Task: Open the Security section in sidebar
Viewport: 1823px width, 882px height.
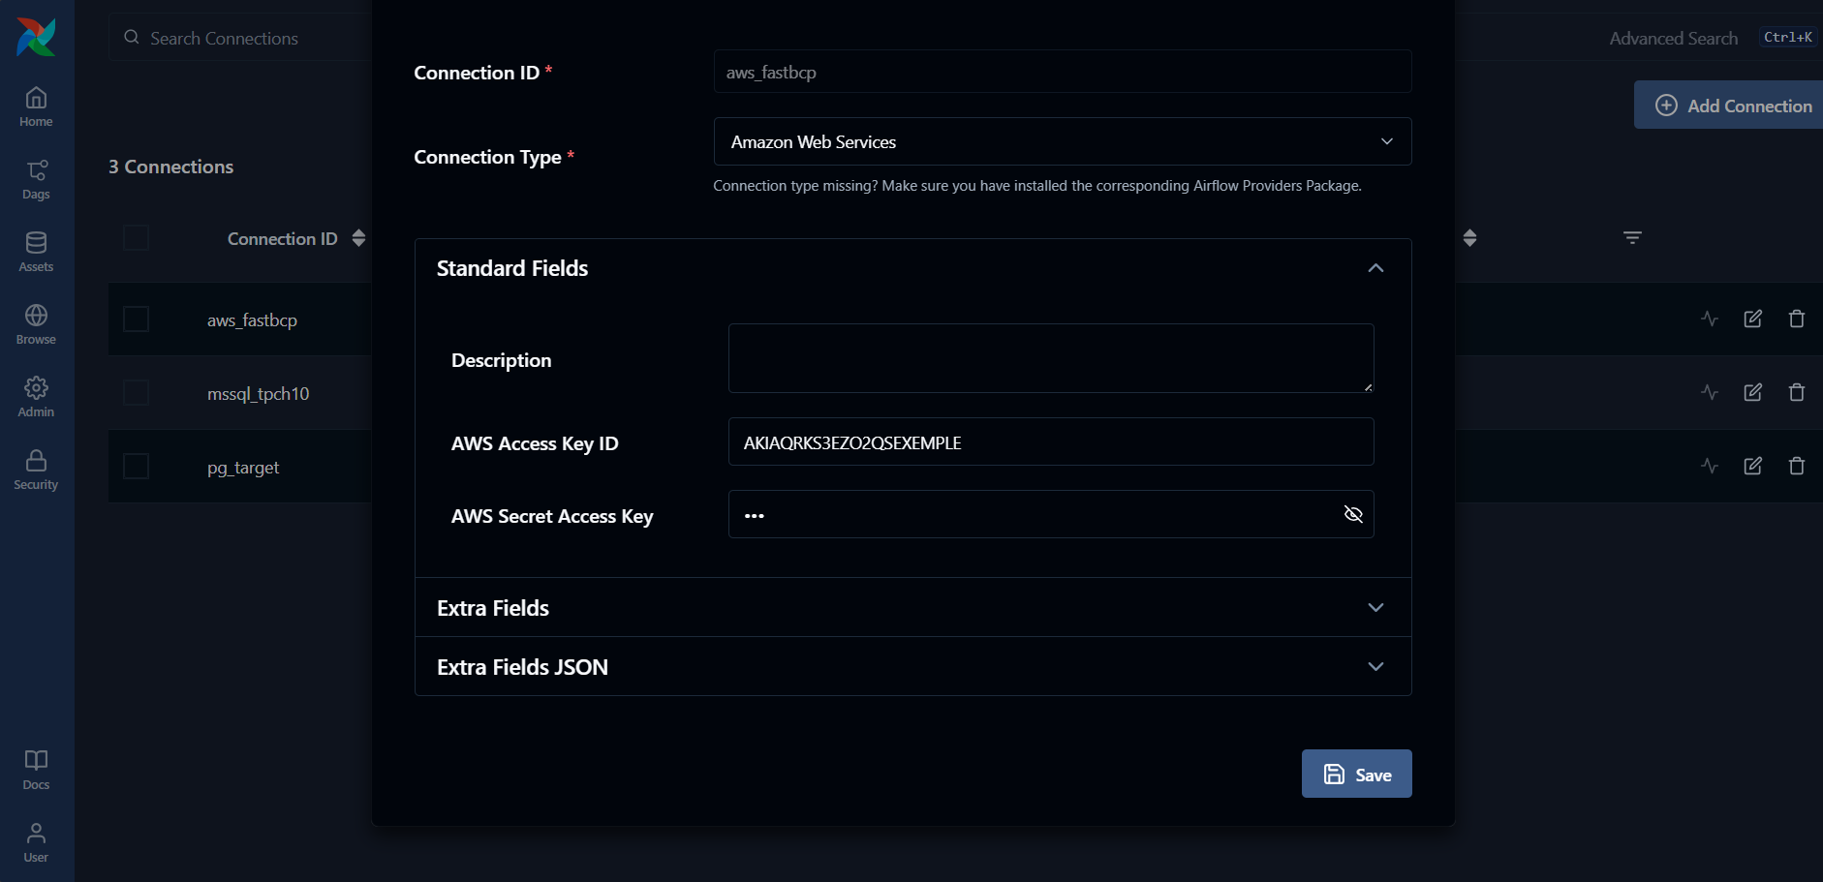Action: tap(36, 470)
